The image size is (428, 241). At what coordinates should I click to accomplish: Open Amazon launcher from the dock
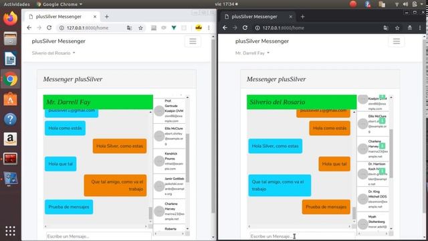pos(11,139)
